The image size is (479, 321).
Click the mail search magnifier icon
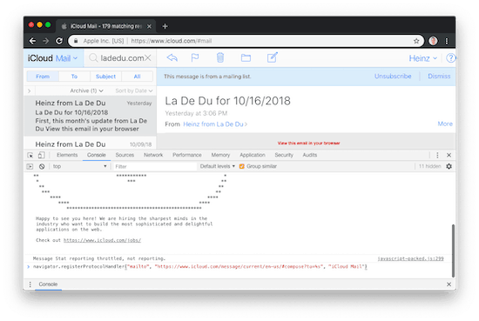(x=93, y=57)
